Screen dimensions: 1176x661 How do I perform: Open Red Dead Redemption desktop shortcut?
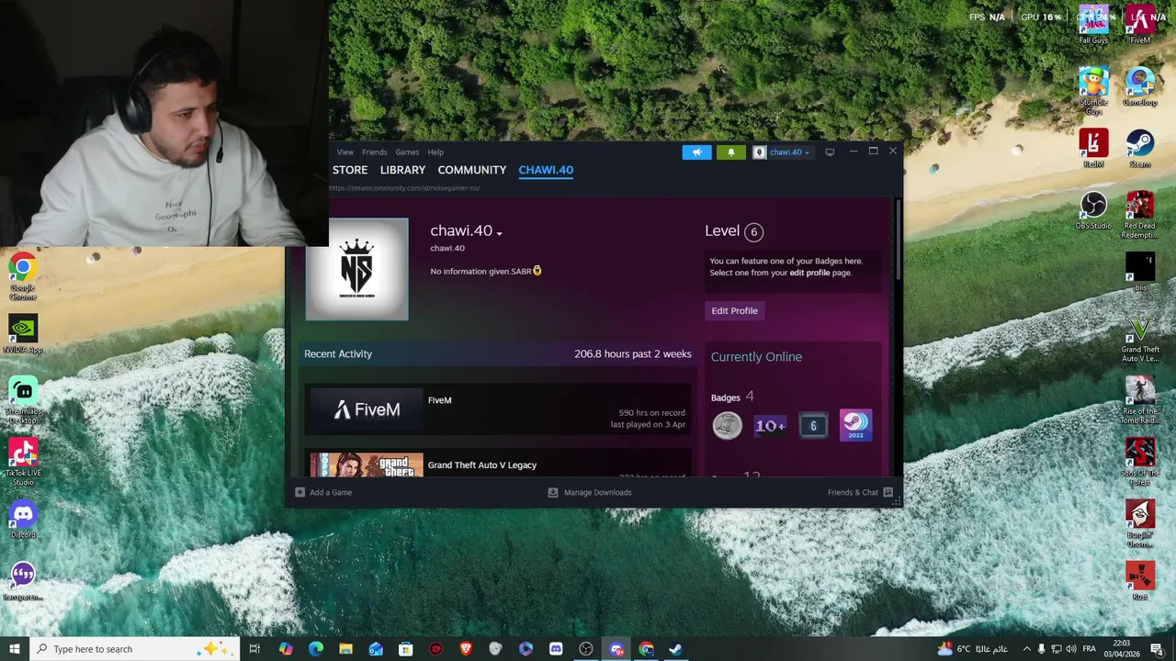coord(1140,214)
